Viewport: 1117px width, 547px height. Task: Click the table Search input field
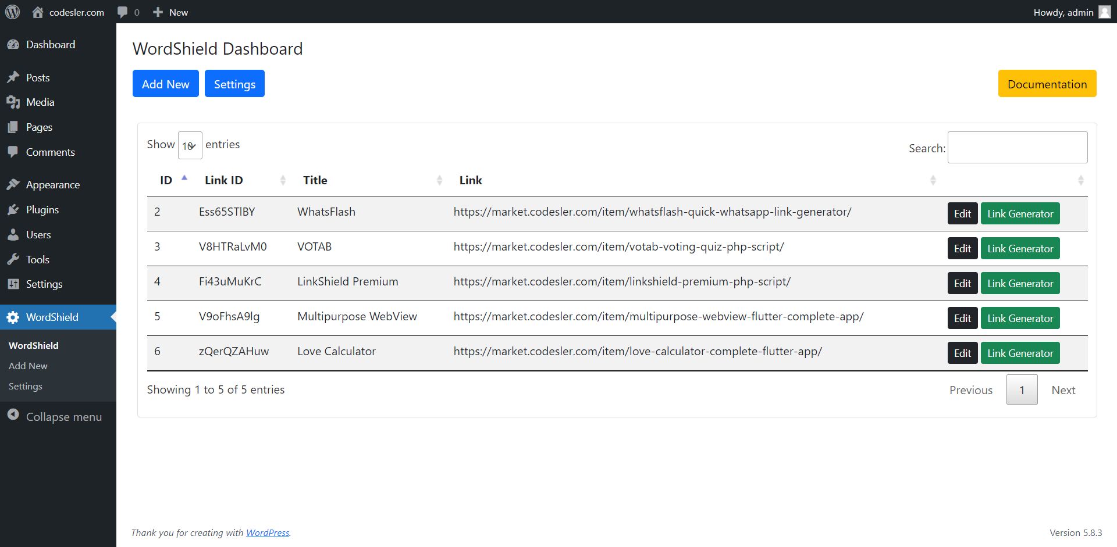pos(1017,148)
